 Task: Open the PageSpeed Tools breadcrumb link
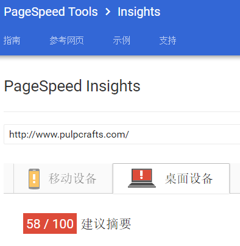[51, 12]
